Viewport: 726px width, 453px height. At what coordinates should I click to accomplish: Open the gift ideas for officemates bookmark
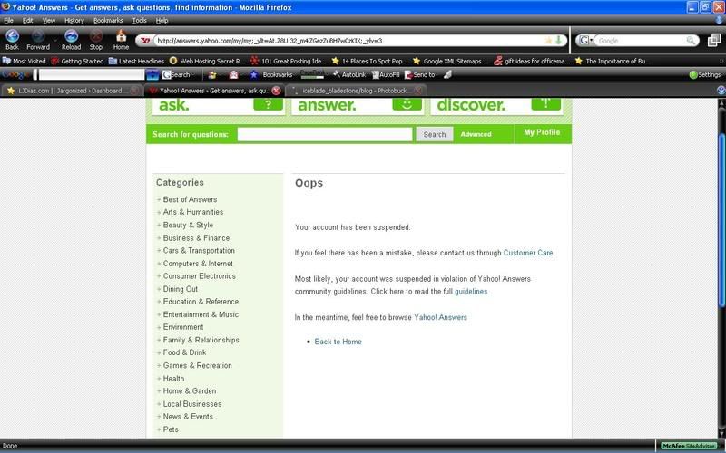click(x=532, y=61)
